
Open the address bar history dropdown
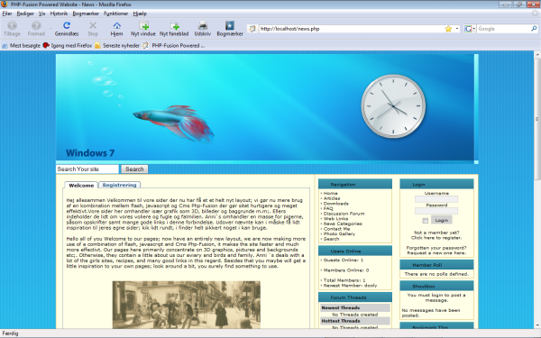pyautogui.click(x=457, y=29)
